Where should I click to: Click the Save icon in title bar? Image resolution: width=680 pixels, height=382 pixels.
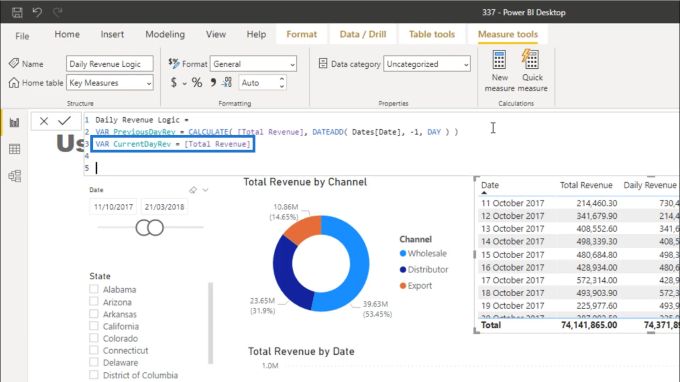(x=17, y=13)
